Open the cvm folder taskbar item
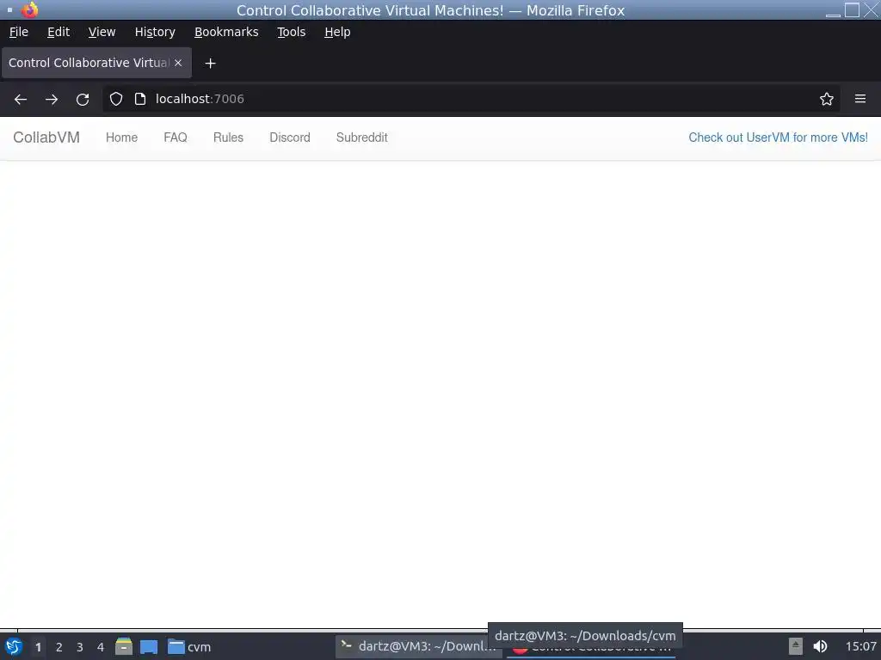Image resolution: width=881 pixels, height=660 pixels. click(189, 647)
